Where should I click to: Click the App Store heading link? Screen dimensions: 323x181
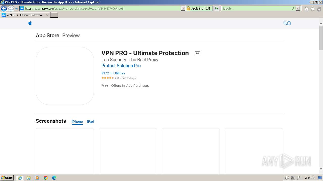(47, 35)
